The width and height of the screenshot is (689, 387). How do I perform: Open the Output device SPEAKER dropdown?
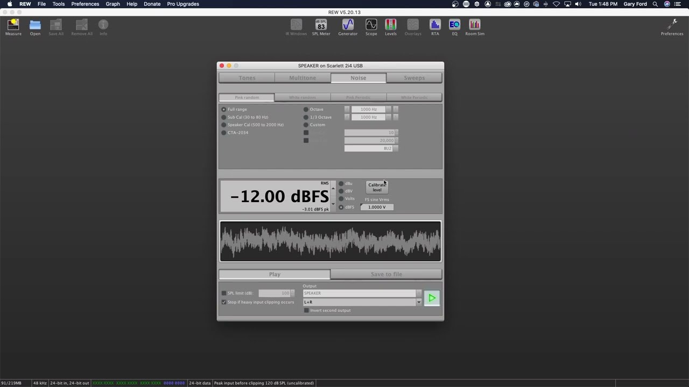coord(418,293)
